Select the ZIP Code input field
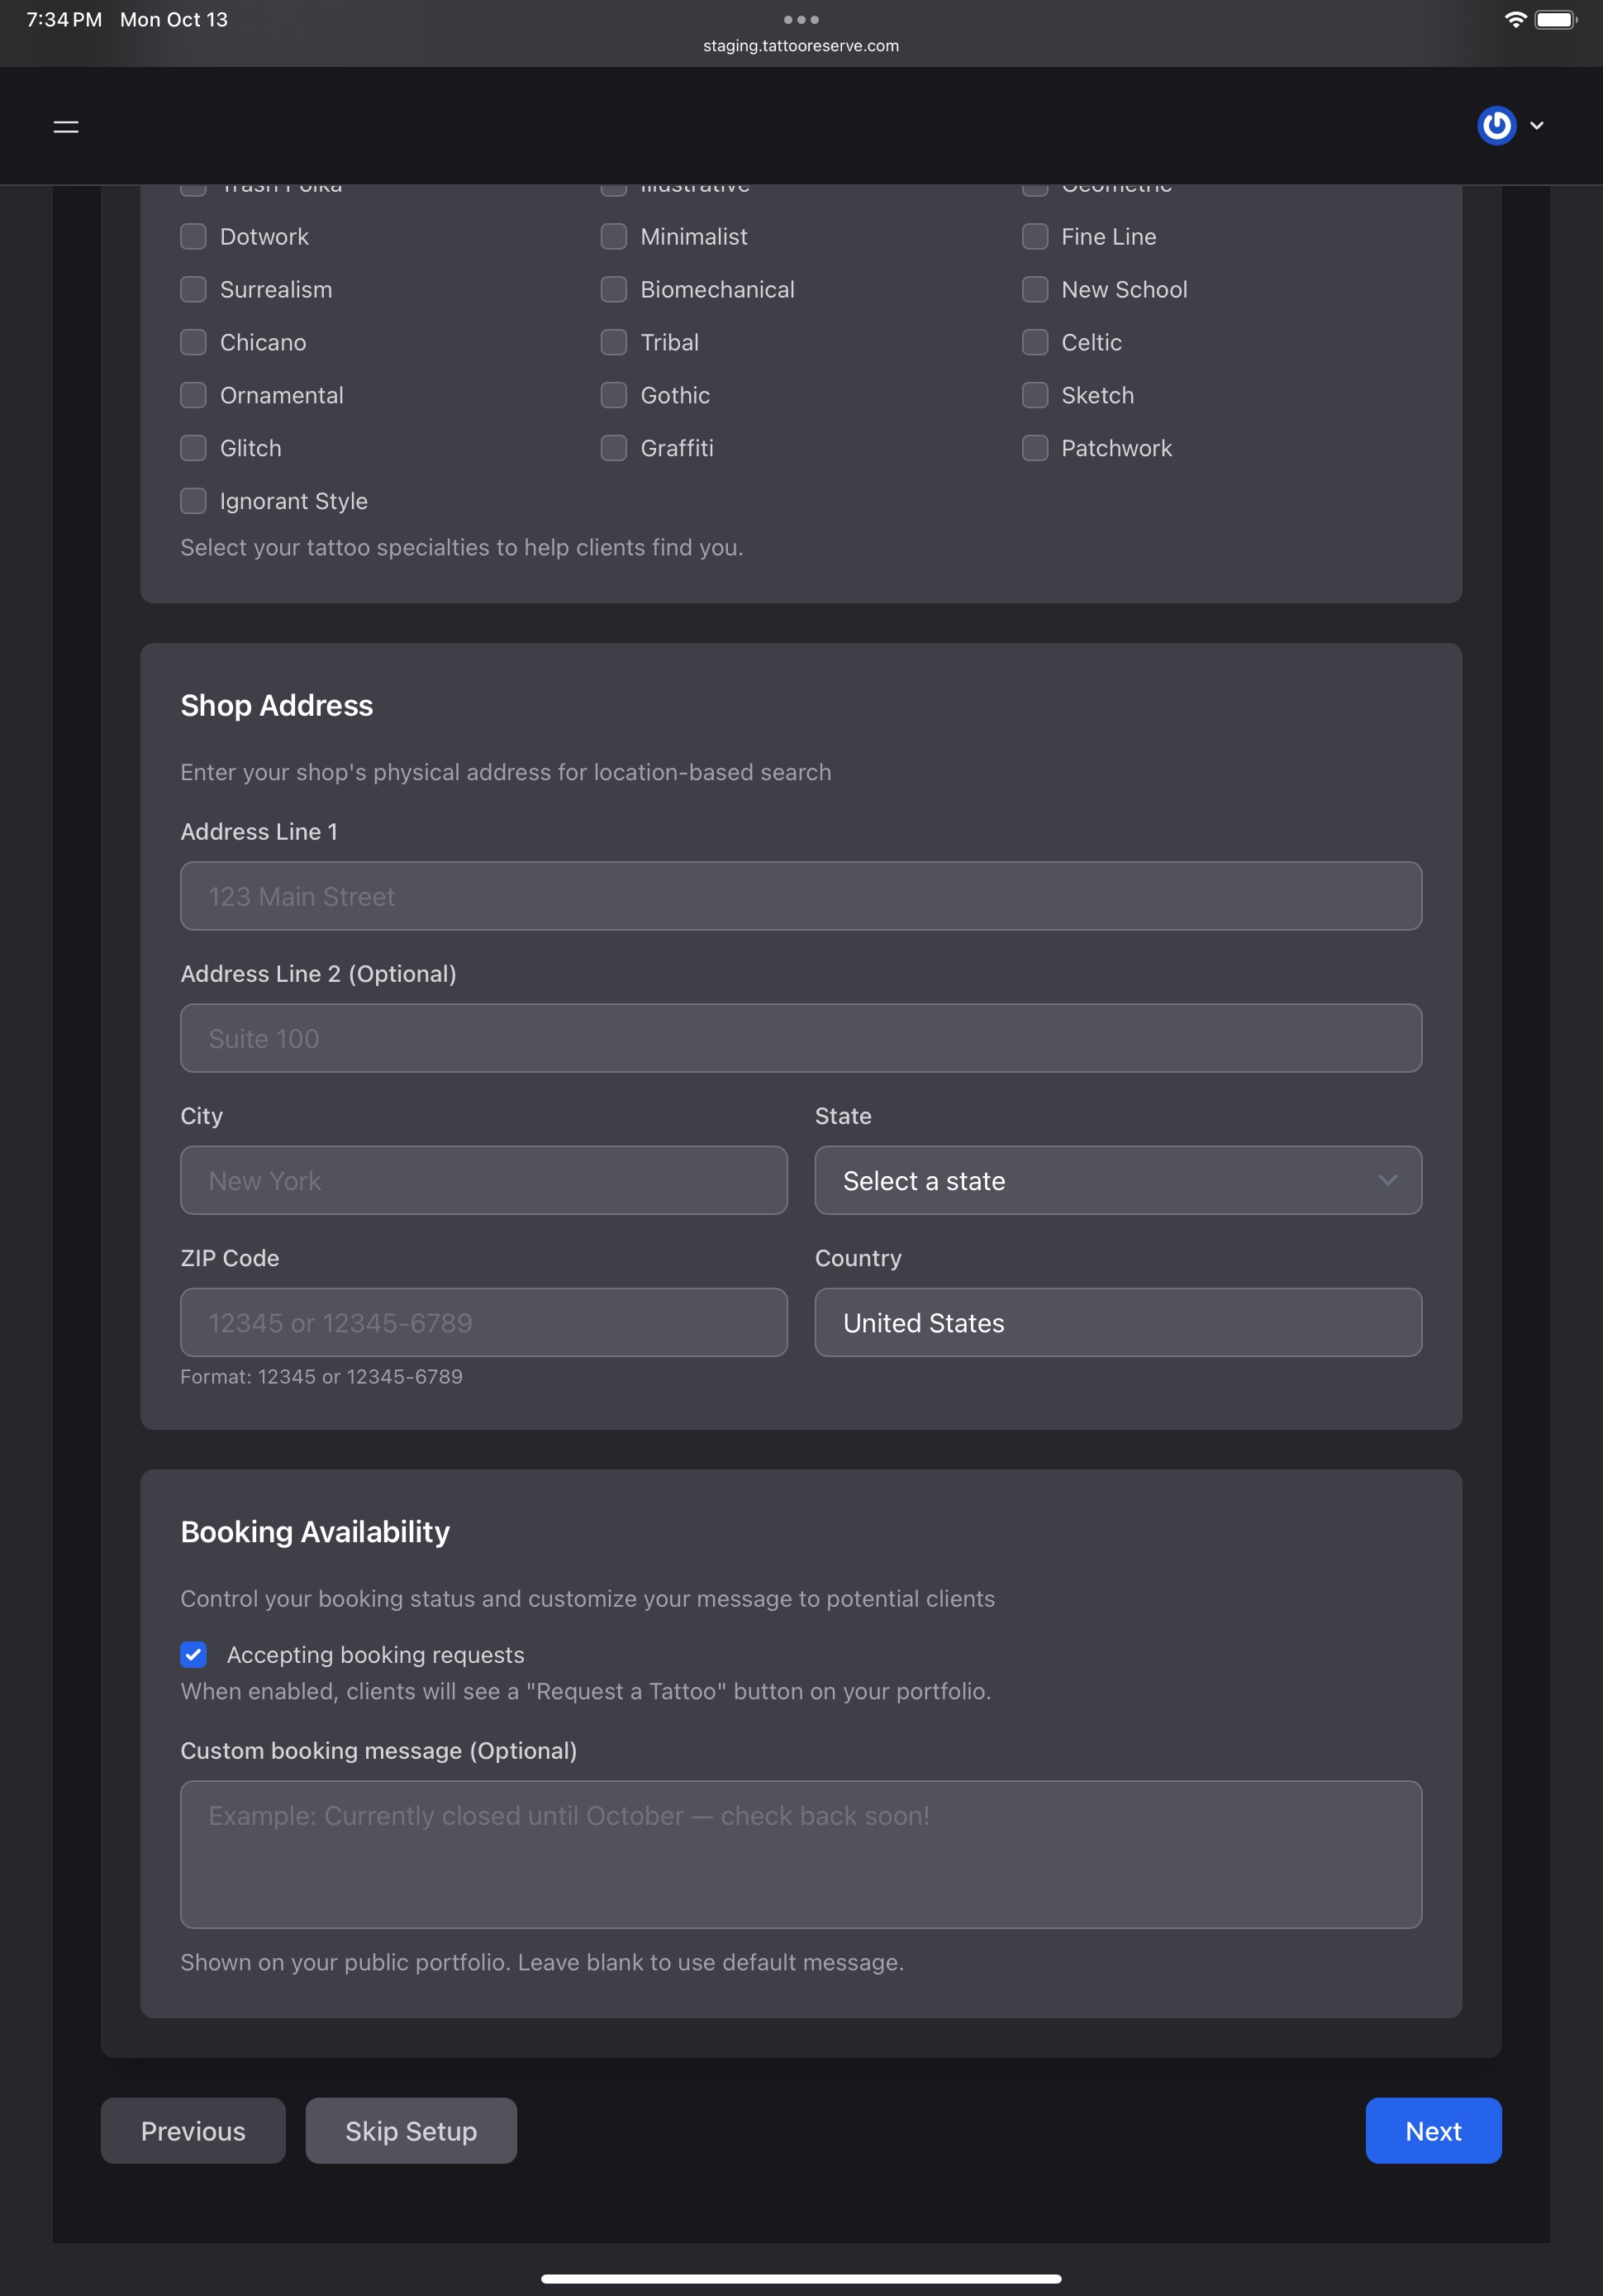 [x=484, y=1323]
